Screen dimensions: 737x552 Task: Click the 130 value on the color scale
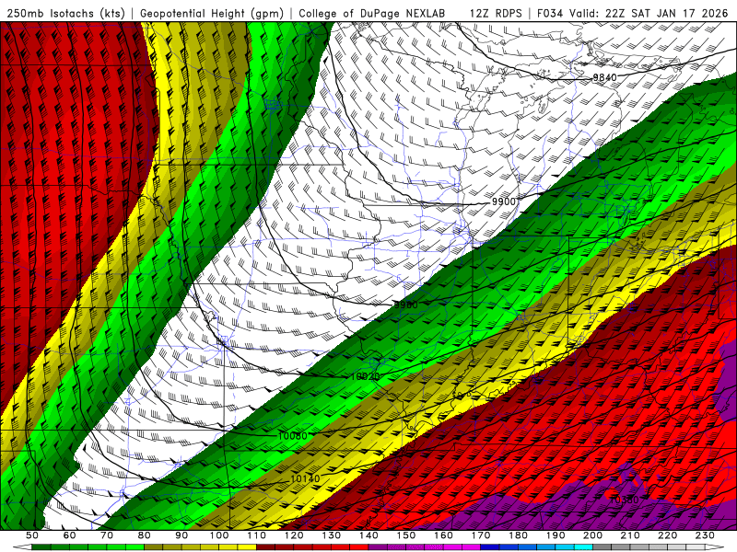[x=332, y=535]
